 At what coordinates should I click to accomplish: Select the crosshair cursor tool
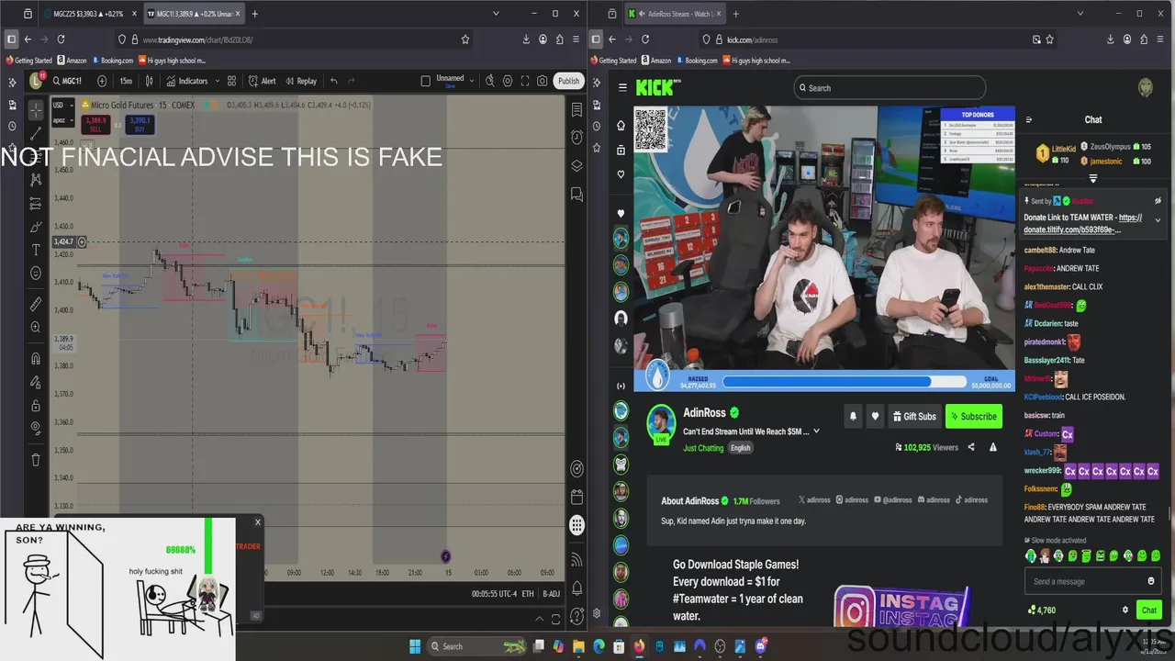36,110
